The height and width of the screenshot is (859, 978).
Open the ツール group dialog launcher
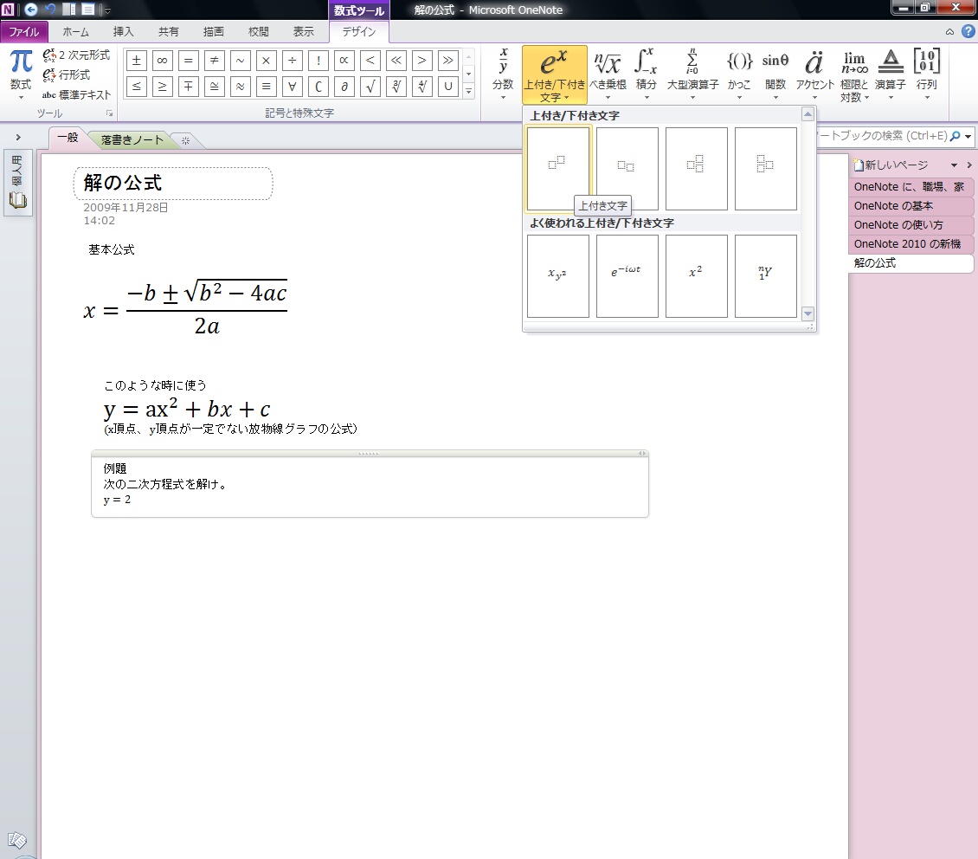(109, 113)
